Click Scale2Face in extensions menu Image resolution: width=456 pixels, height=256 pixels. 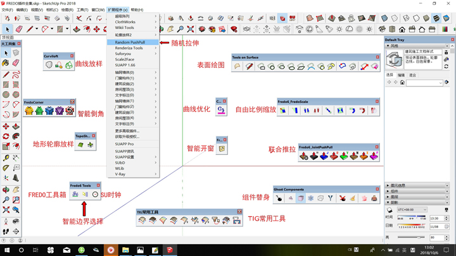133,59
